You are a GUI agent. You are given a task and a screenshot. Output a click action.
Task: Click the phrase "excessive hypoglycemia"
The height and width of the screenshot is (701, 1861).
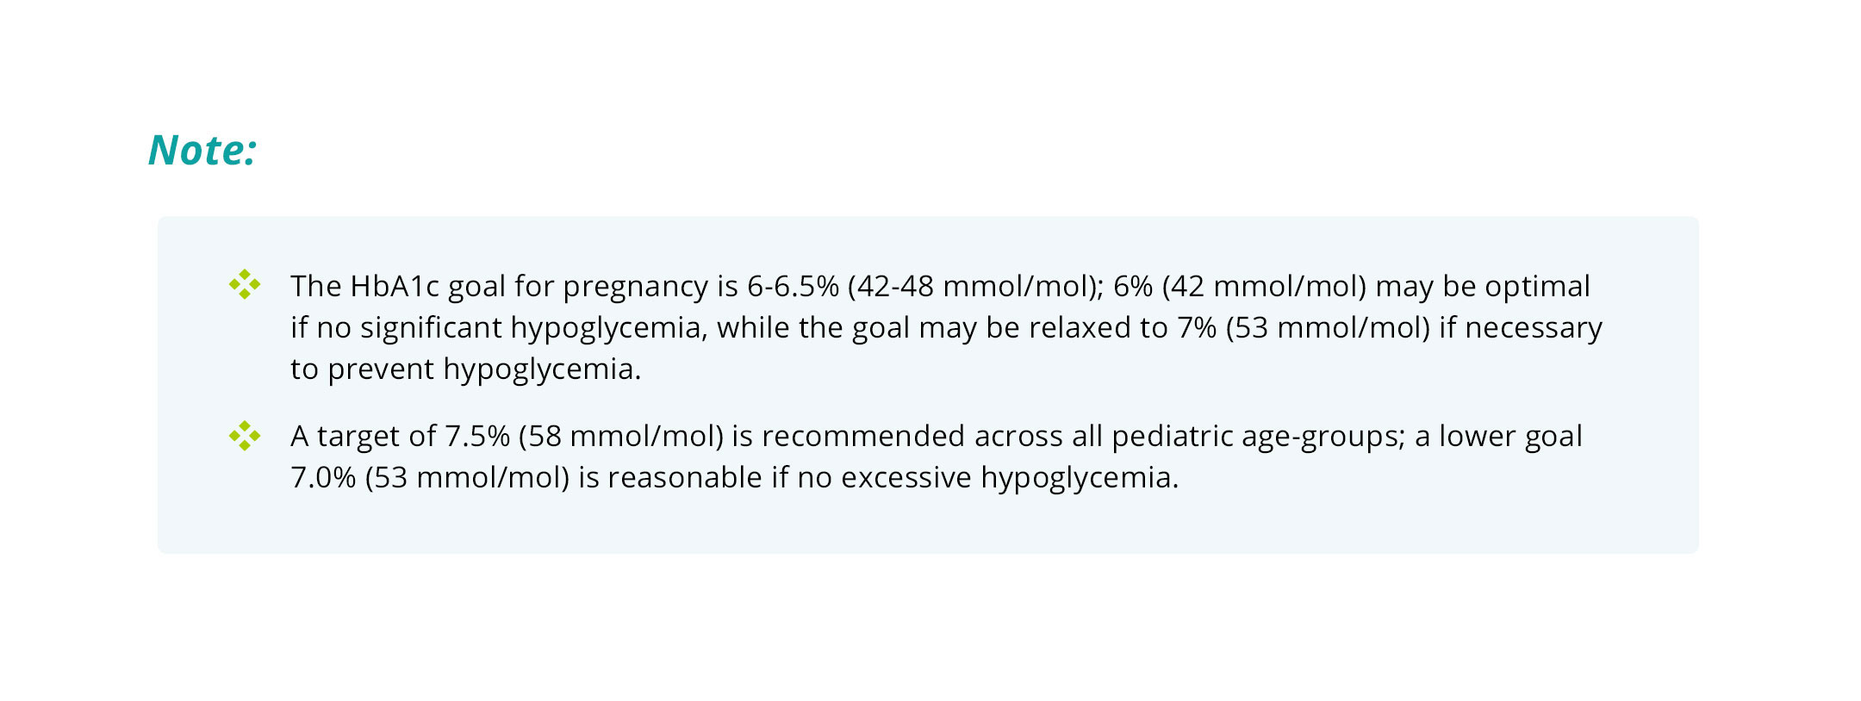[x=1009, y=477]
